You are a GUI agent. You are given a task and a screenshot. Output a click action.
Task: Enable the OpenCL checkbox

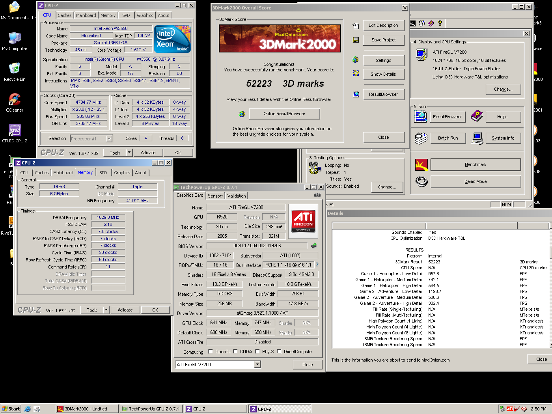click(x=211, y=352)
